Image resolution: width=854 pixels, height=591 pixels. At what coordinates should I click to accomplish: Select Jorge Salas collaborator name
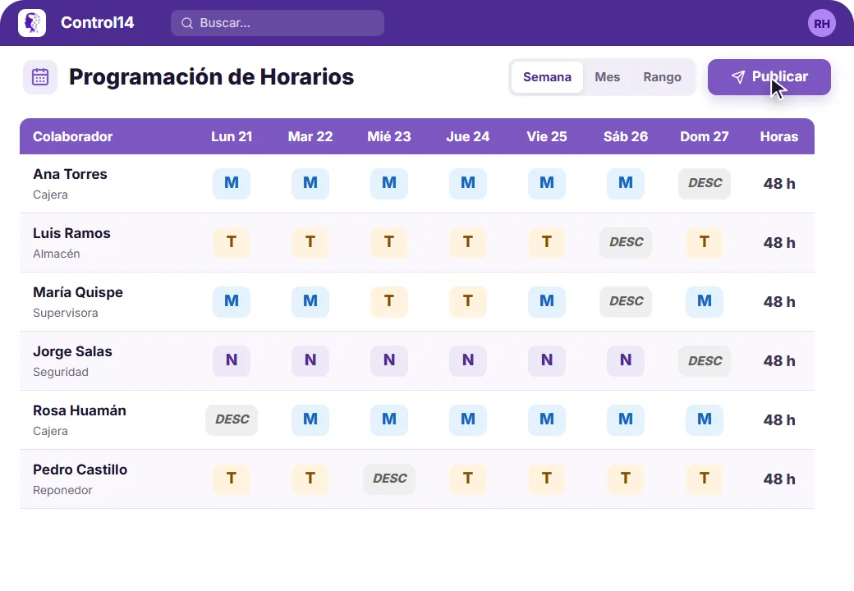(x=72, y=351)
